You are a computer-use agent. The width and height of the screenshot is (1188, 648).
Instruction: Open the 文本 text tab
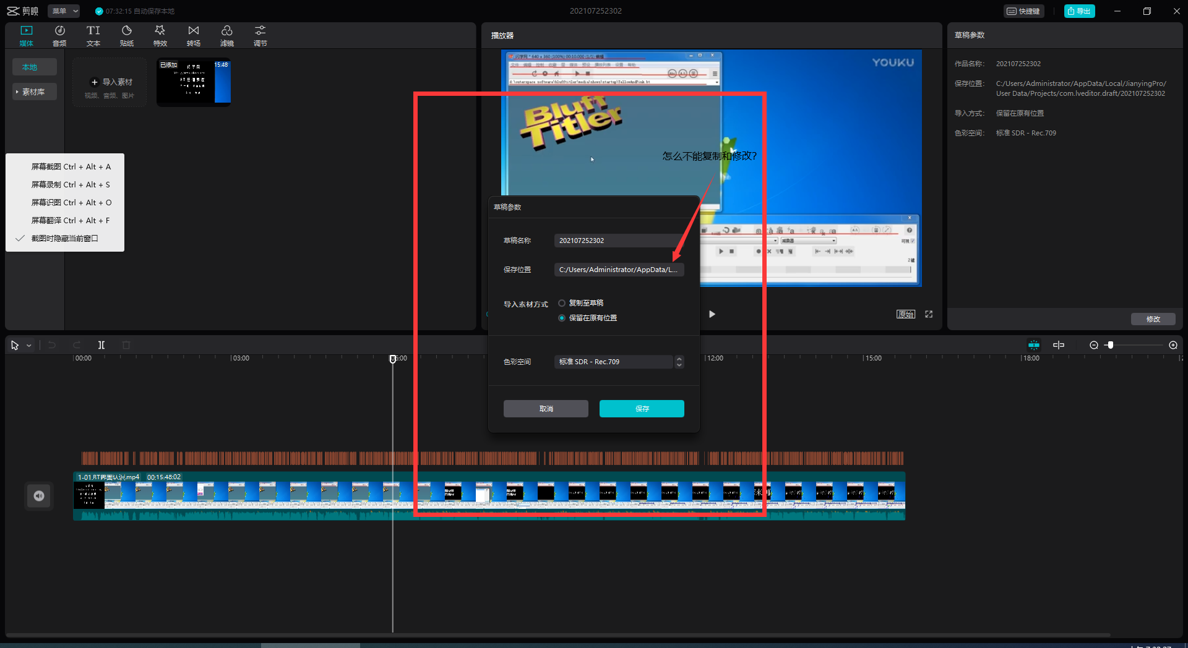[x=93, y=36]
